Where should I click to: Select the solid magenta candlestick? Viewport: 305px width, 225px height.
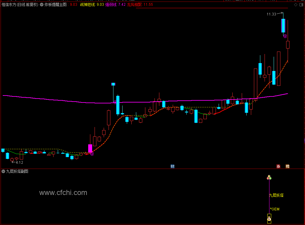tap(90, 148)
